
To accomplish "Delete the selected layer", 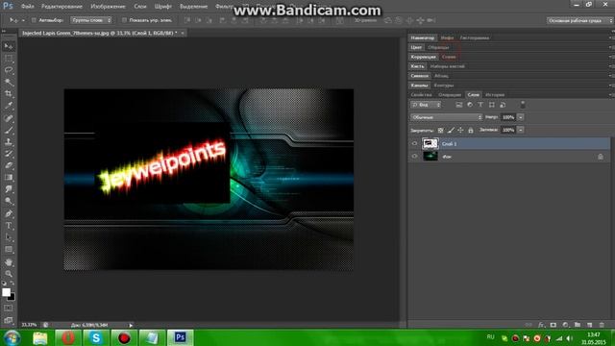I will [602, 325].
